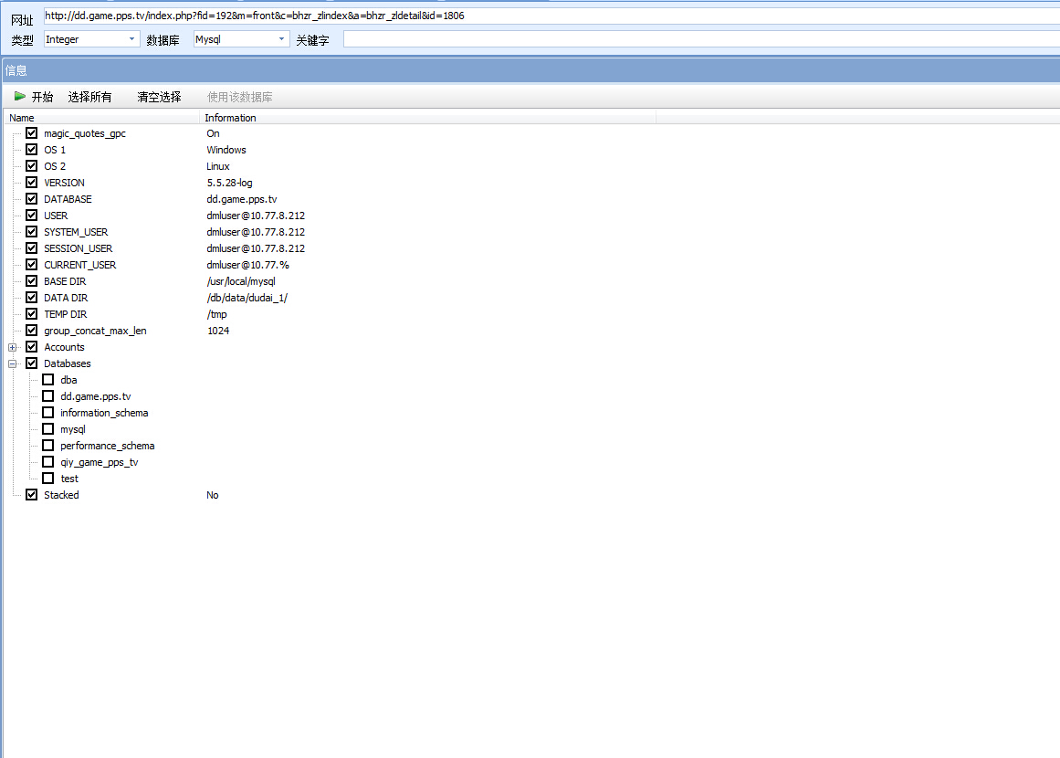The image size is (1060, 758).
Task: Click the '/db/data/dudai_1/' value
Action: tap(247, 298)
